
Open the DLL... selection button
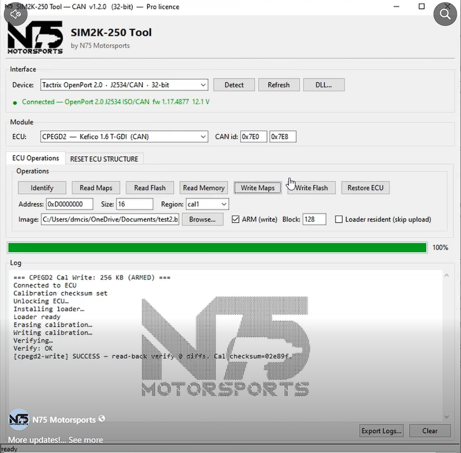324,85
